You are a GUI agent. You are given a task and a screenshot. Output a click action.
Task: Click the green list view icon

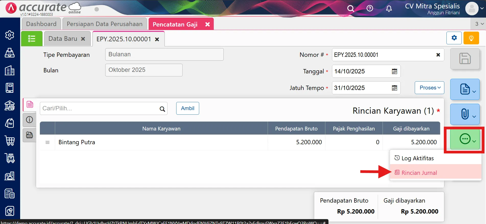tap(32, 39)
